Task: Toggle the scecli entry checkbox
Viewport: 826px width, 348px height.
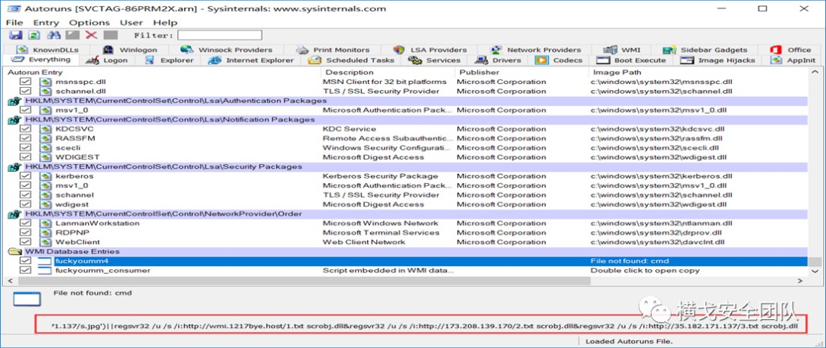Action: pyautogui.click(x=25, y=148)
